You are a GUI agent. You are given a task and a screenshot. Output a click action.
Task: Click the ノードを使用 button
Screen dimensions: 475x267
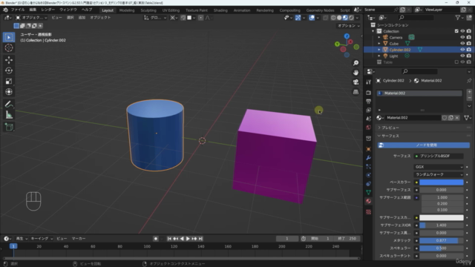[x=424, y=145]
